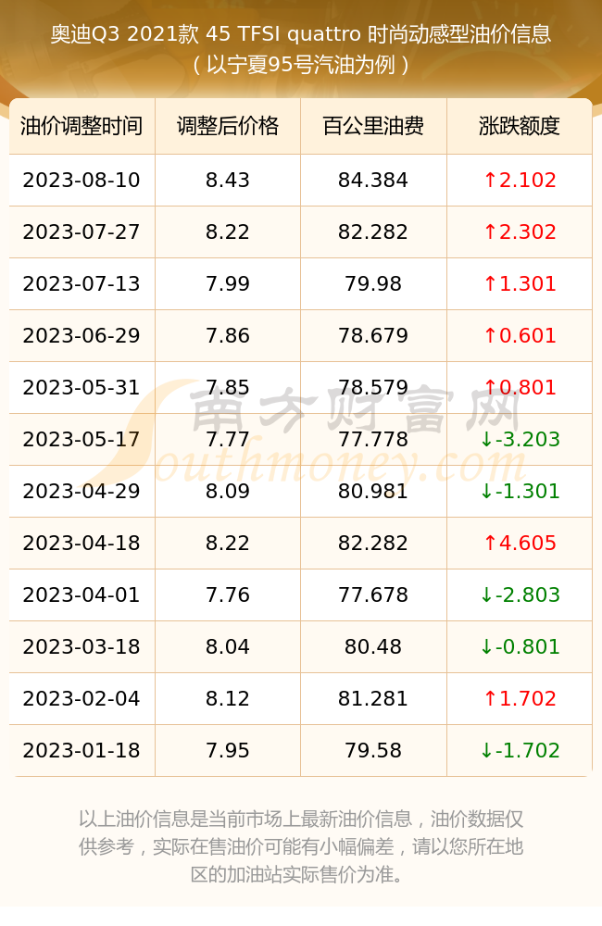Click the disclaimer text below the table

point(301,846)
